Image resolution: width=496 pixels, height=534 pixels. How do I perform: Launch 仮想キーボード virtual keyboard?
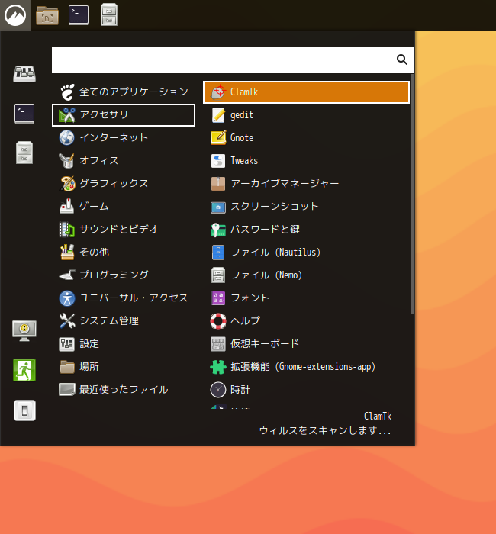click(306, 343)
